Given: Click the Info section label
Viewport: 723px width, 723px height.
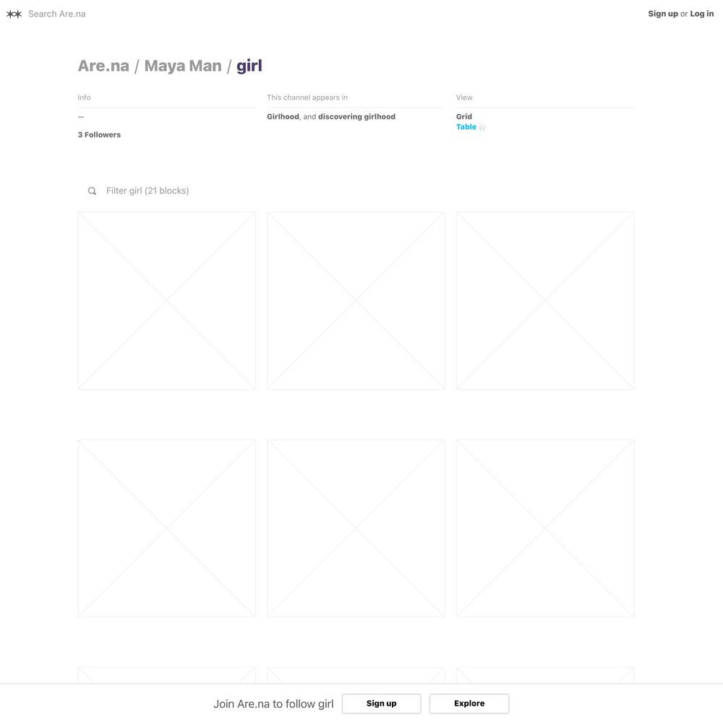Looking at the screenshot, I should click(84, 98).
